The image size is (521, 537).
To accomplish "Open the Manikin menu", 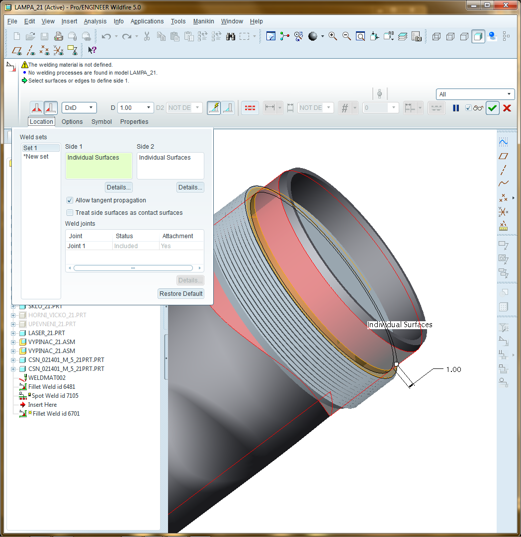I will click(x=203, y=21).
